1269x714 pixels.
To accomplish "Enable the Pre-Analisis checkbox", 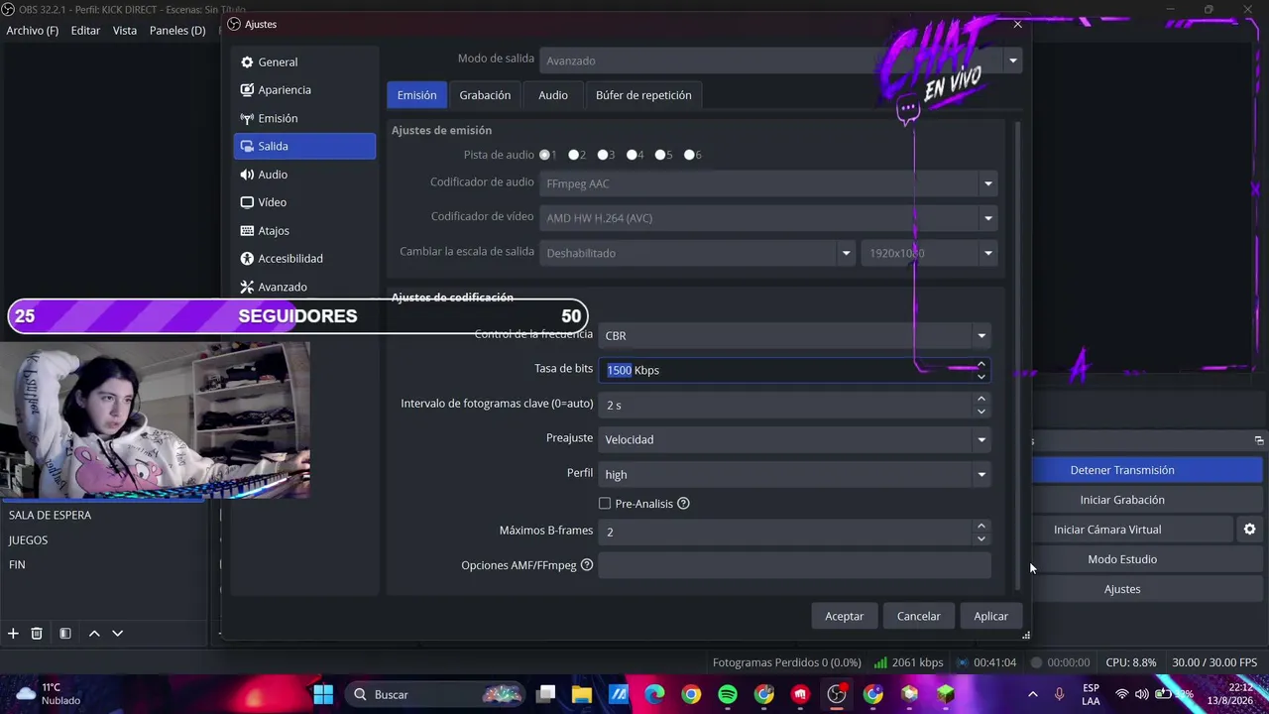I will [x=605, y=504].
